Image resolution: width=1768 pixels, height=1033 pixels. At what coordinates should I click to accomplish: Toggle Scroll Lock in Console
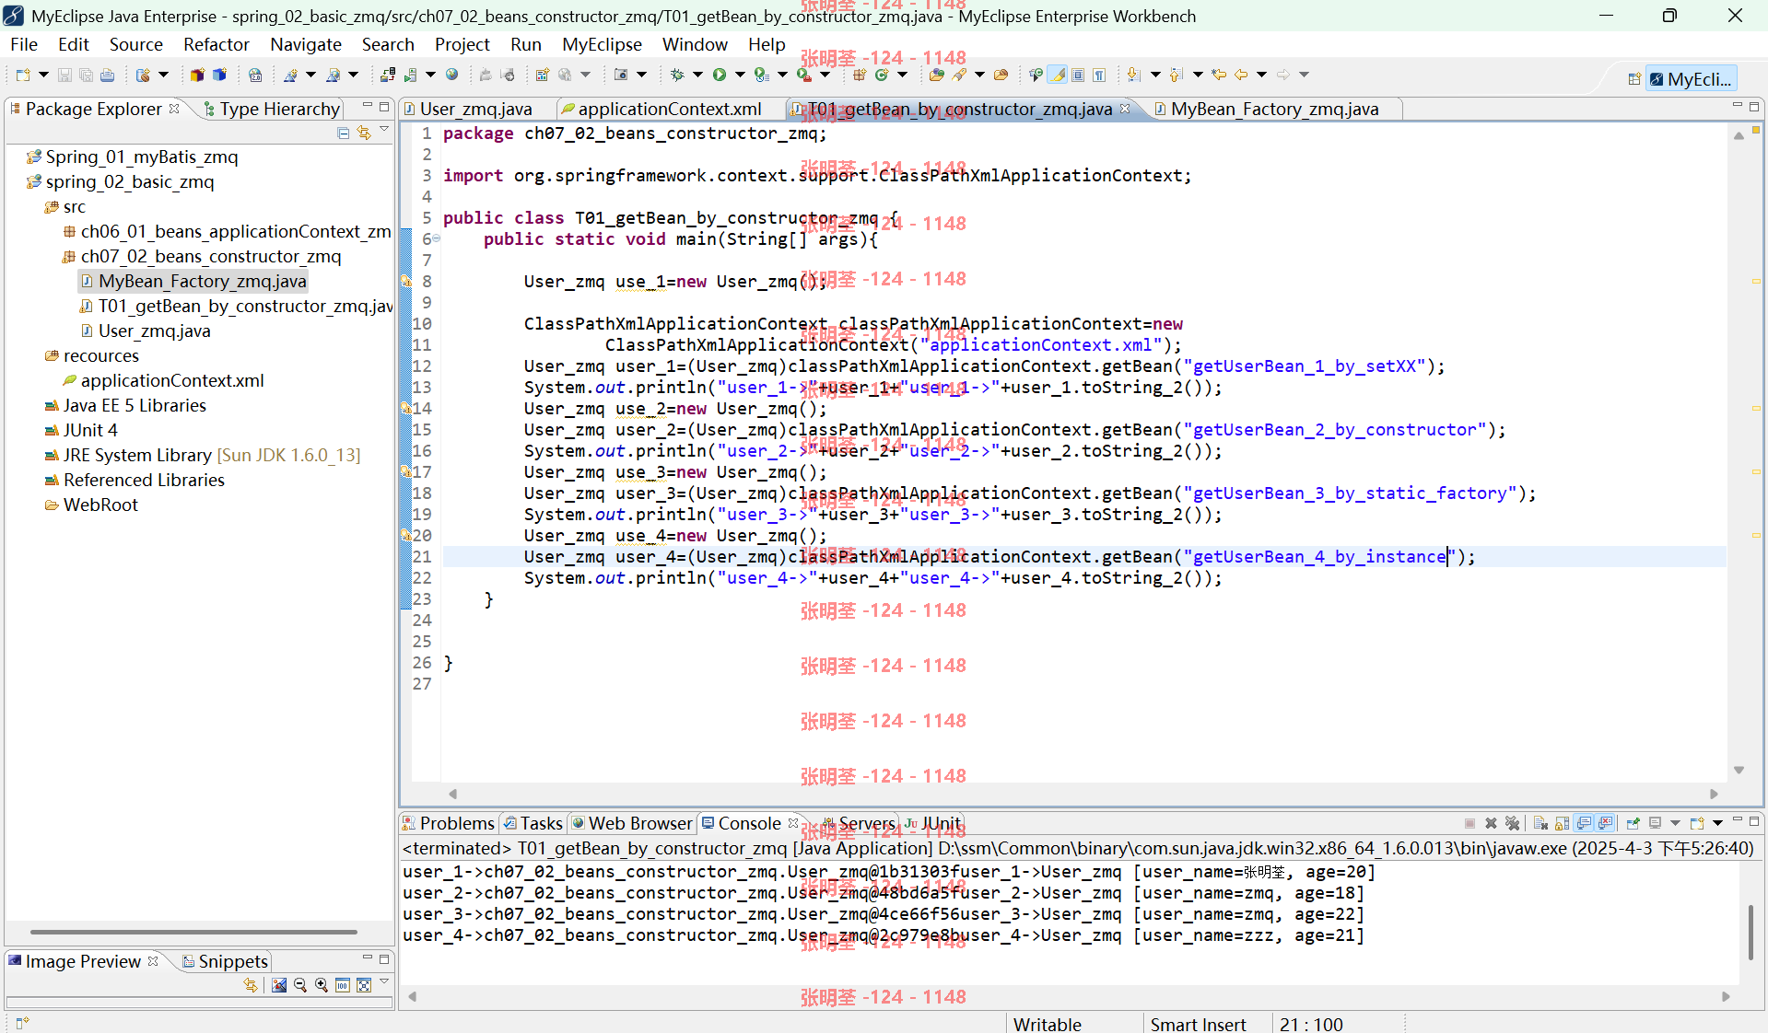(1562, 823)
